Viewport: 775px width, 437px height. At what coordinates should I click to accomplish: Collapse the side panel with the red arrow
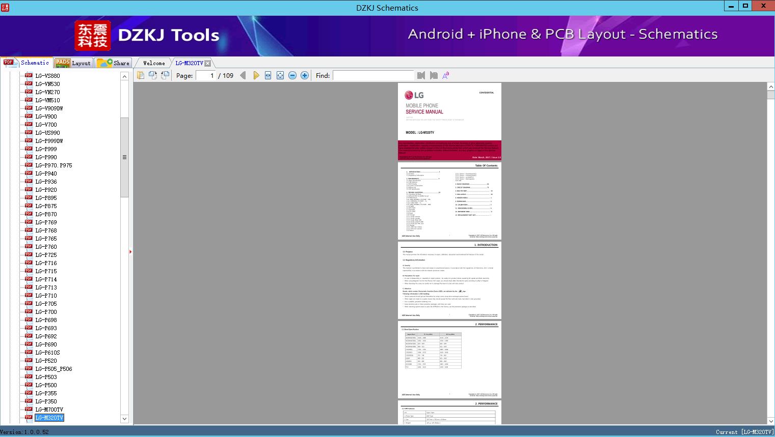click(130, 252)
